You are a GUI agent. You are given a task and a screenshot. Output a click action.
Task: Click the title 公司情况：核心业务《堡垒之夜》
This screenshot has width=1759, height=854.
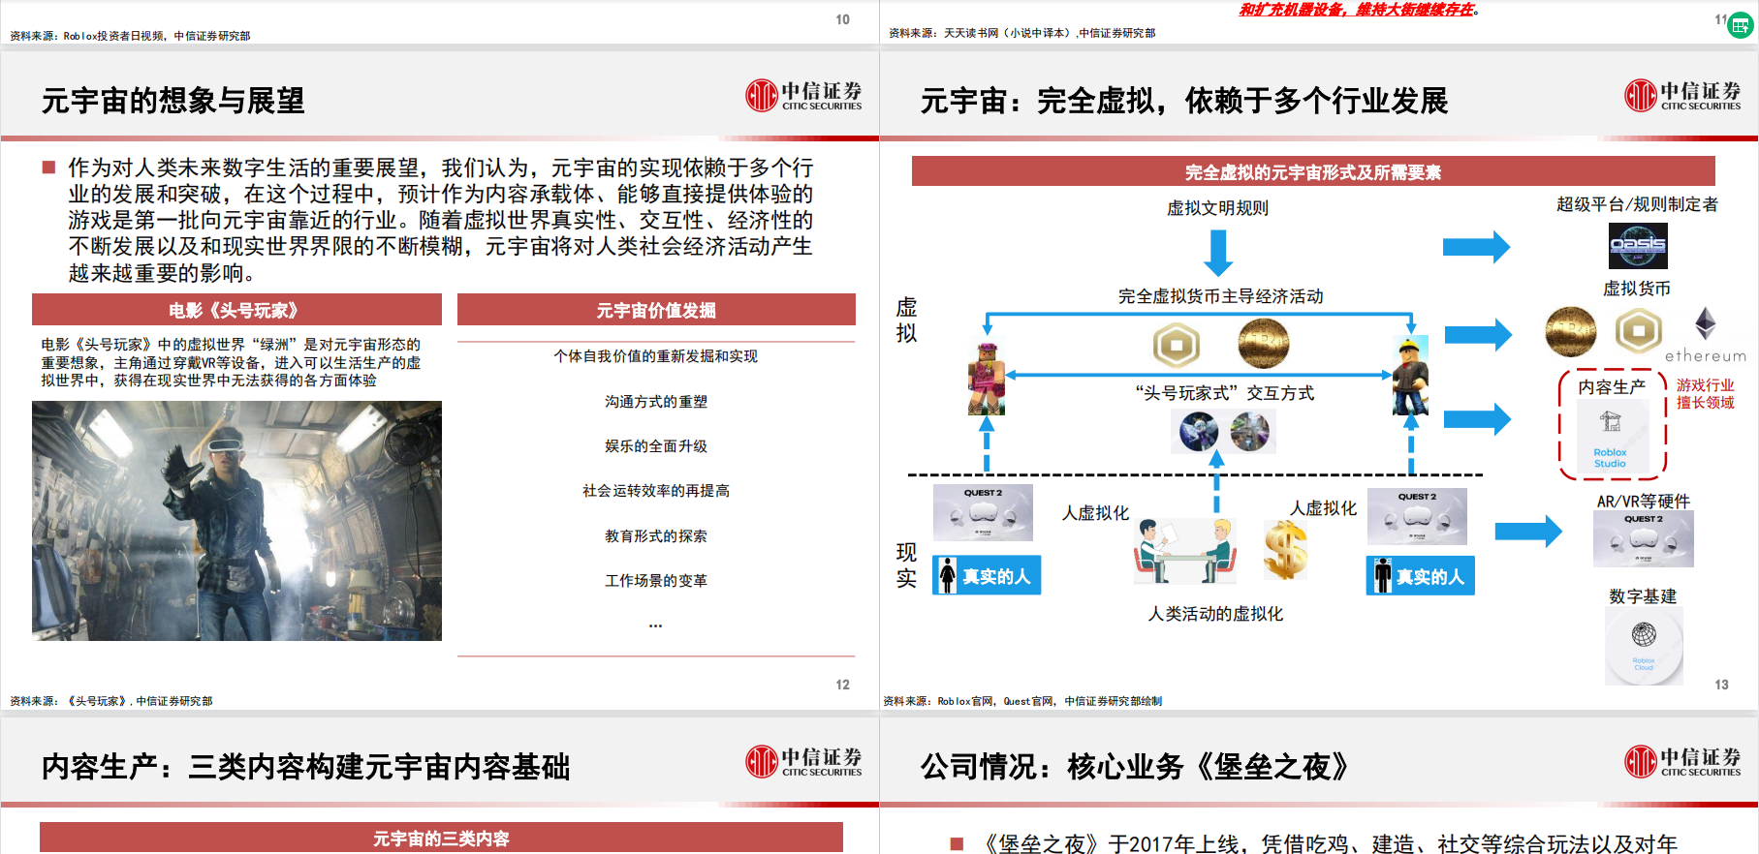[x=1134, y=766]
